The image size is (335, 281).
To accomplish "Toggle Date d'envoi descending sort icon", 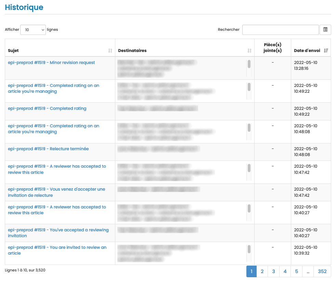I will point(326,51).
